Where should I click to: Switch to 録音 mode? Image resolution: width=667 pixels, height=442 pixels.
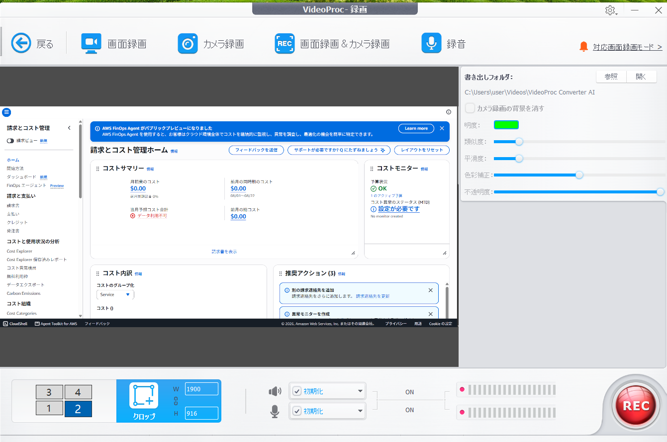(444, 44)
